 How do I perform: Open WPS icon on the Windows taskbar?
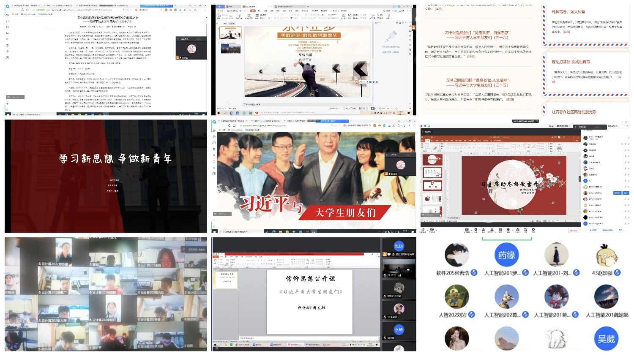coord(257,113)
